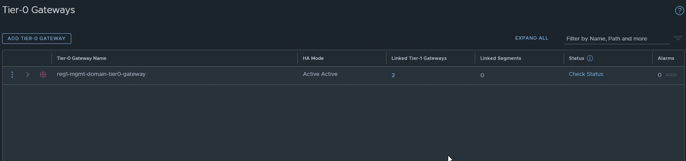Click the Linked Segments column header

pos(500,58)
